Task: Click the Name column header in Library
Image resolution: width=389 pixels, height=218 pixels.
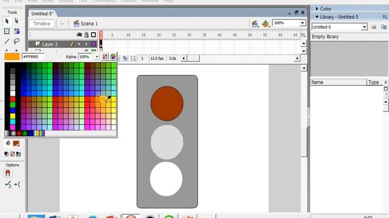Action: (339, 82)
